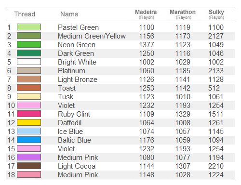Click the Name column header

pyautogui.click(x=69, y=14)
